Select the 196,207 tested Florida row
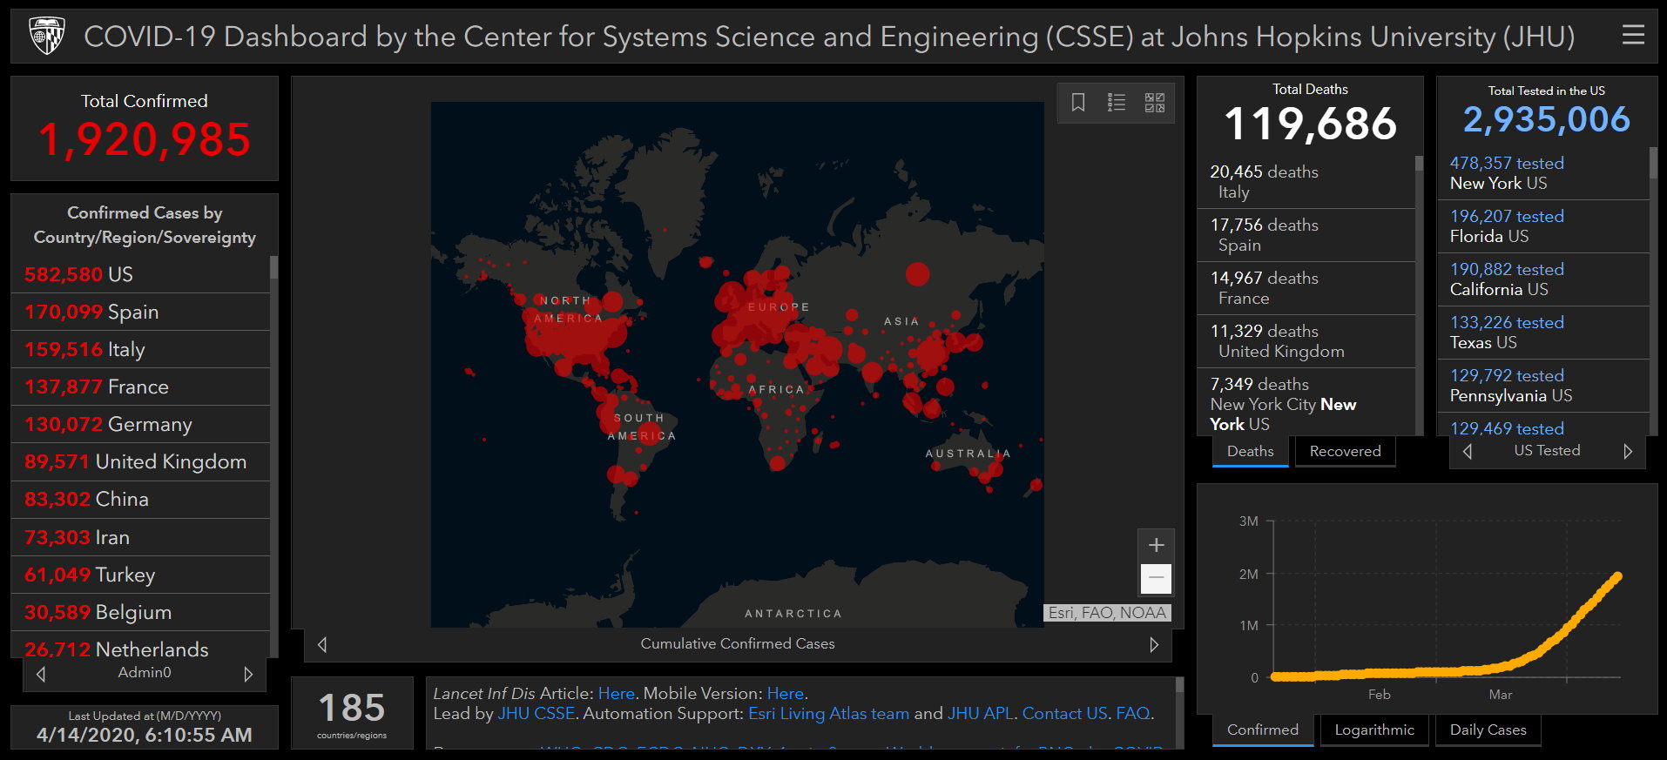Screen dimensions: 1667x760 (x=1543, y=226)
